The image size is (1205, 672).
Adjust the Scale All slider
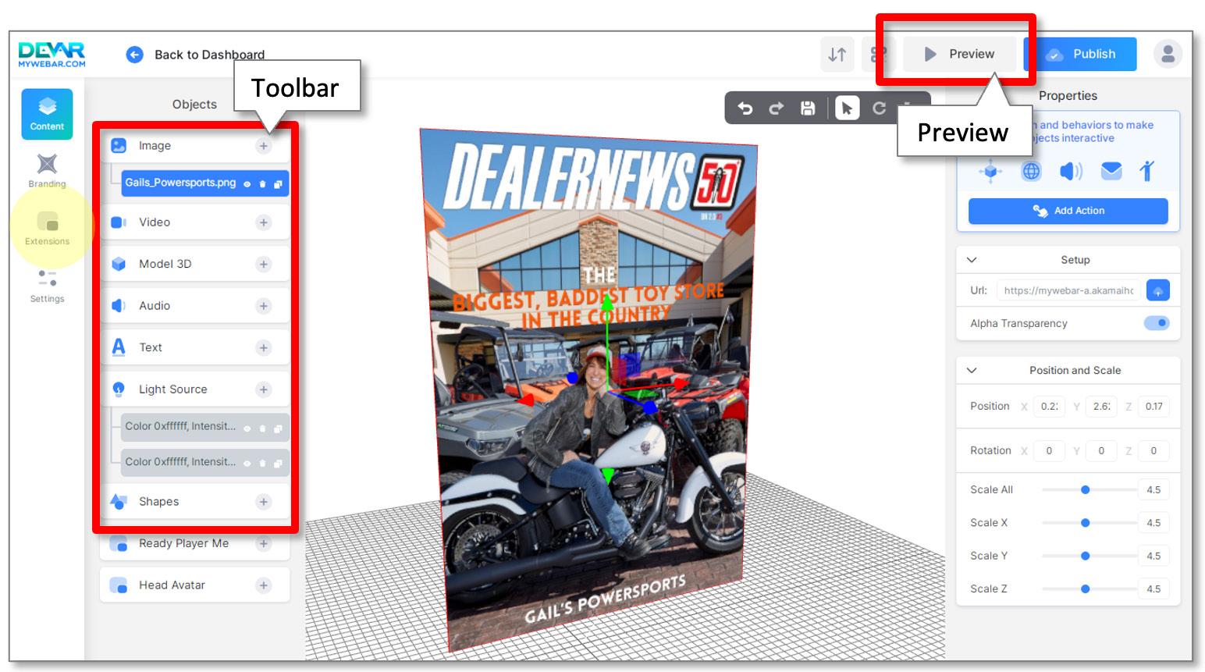[1089, 490]
